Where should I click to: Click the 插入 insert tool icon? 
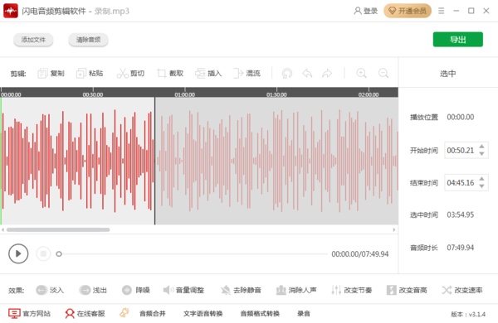[200, 74]
